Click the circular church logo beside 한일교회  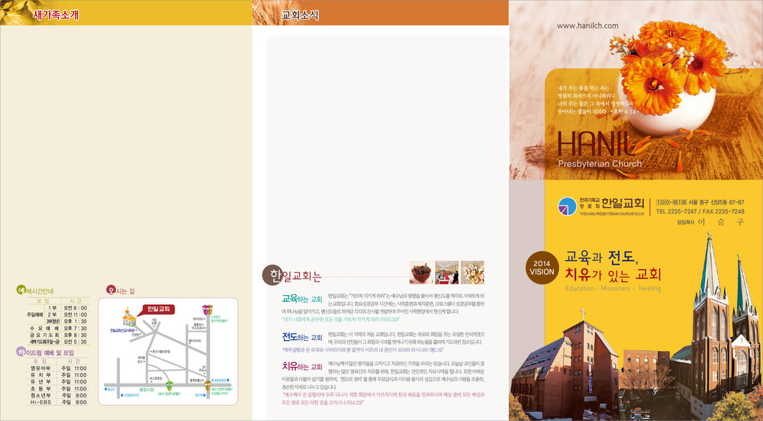click(568, 206)
